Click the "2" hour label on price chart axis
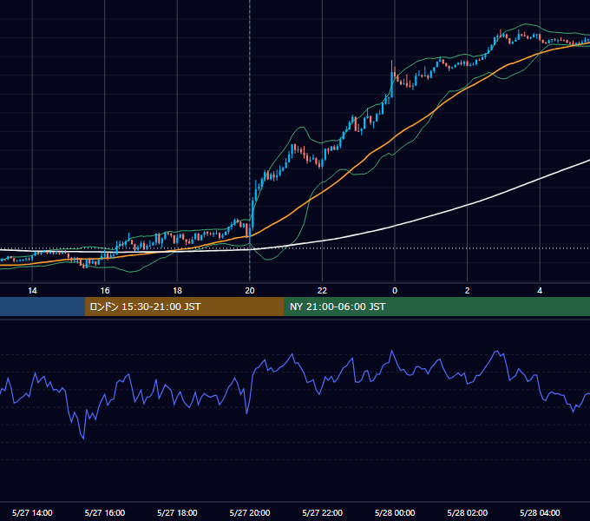 point(468,291)
